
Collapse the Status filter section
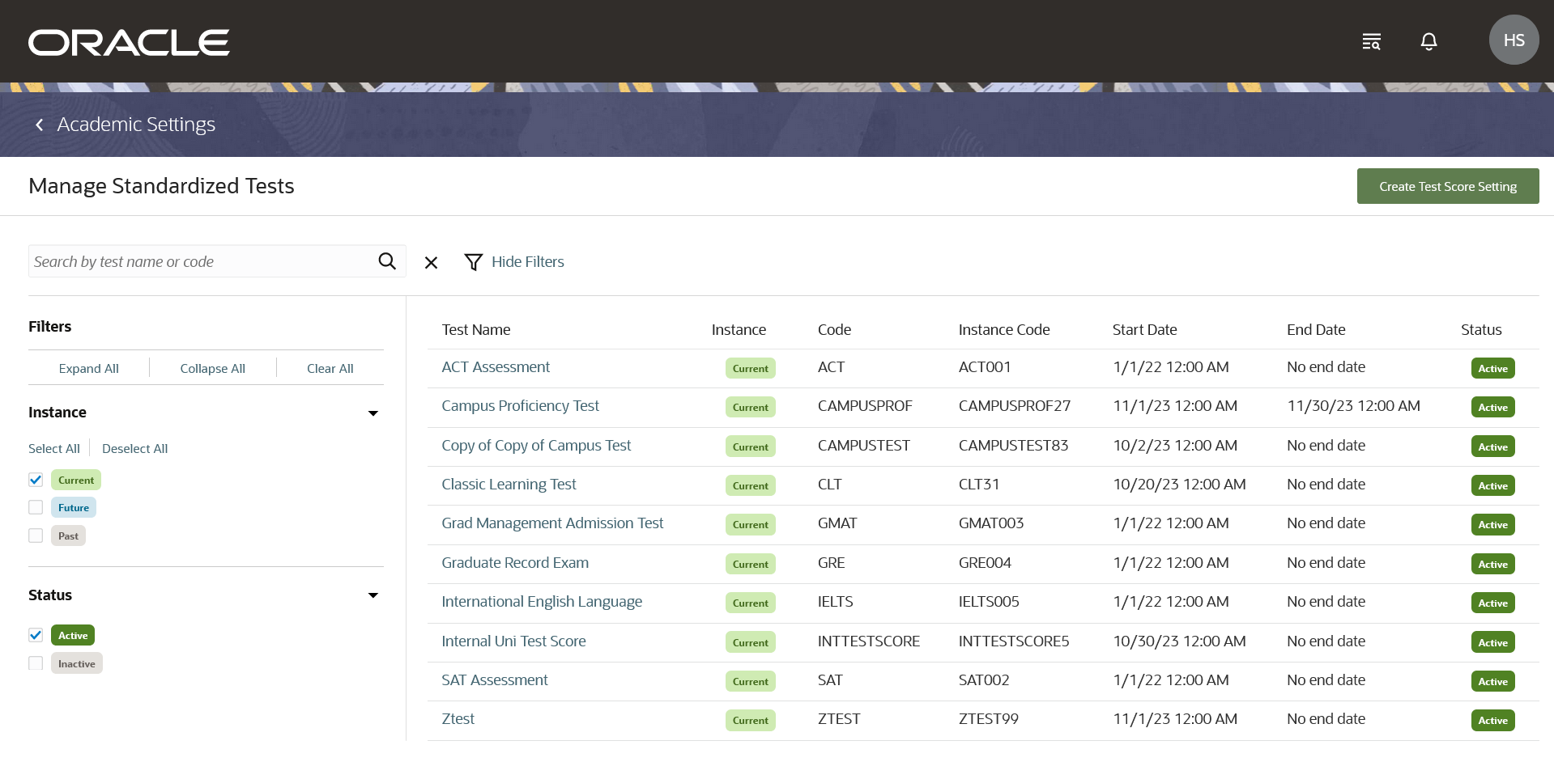click(x=373, y=595)
